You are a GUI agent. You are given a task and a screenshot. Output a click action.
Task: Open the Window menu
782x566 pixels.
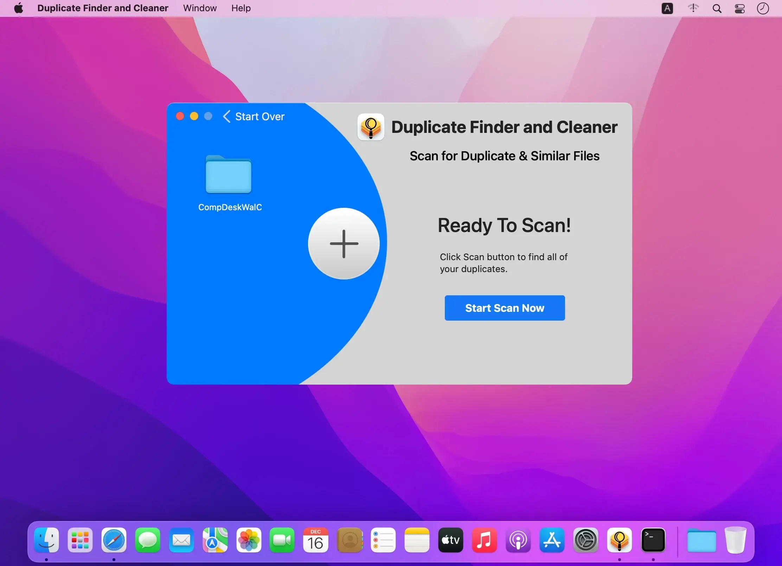point(200,8)
